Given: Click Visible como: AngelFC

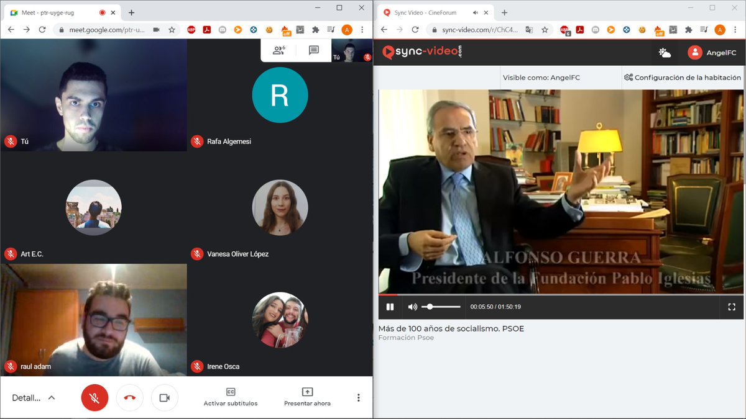Looking at the screenshot, I should pos(541,78).
